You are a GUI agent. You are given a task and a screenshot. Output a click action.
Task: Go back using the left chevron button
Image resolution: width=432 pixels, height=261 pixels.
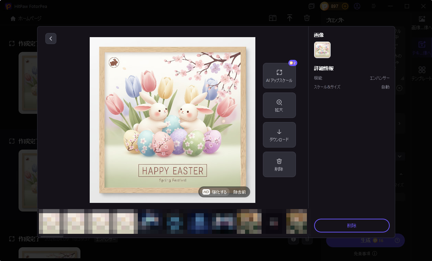[x=51, y=39]
